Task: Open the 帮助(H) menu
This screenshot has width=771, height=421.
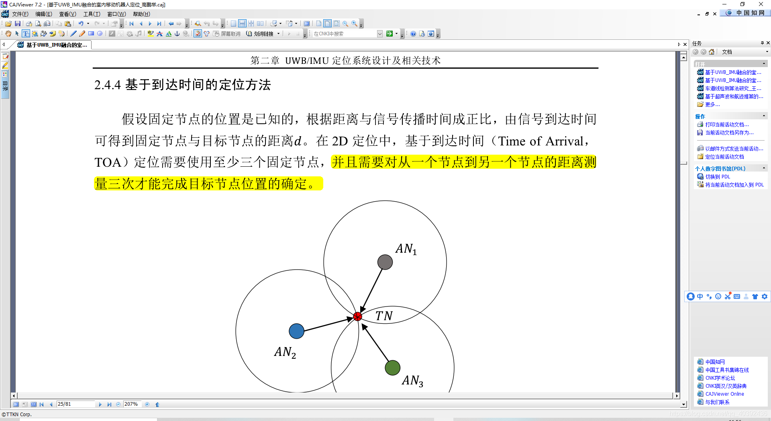Action: click(141, 14)
